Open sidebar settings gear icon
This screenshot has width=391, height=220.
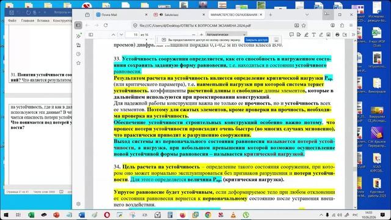click(78, 204)
